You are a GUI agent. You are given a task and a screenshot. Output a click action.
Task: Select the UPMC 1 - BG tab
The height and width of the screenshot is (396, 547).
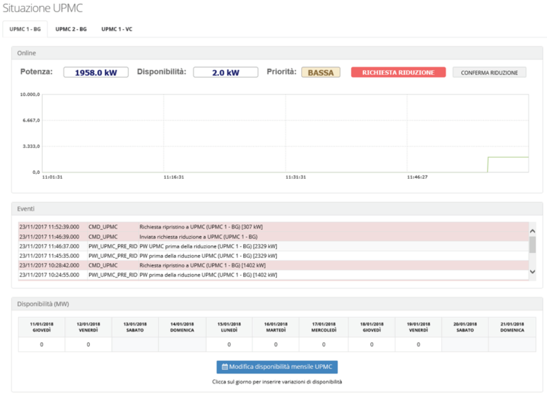click(25, 29)
